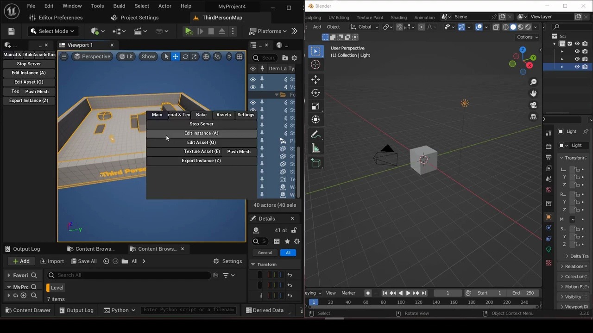Select Blender's Annotate tool

coord(315,135)
